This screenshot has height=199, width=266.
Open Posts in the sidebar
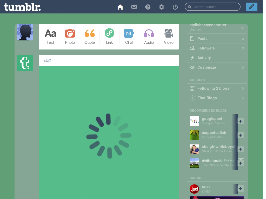217,39
